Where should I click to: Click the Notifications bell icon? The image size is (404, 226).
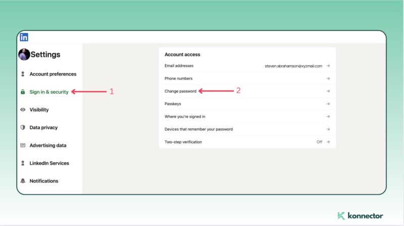(x=23, y=181)
